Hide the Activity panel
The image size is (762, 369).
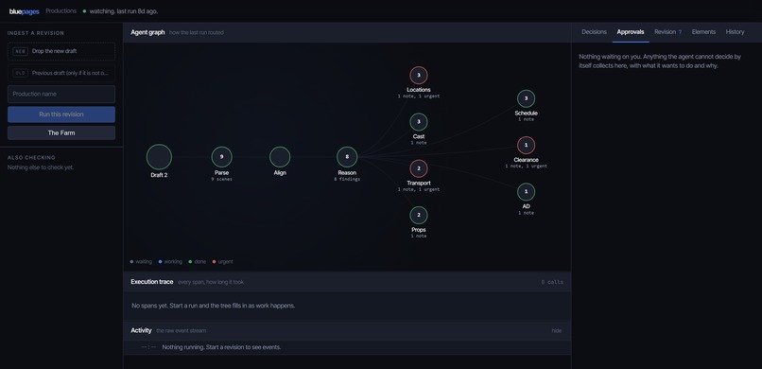(556, 330)
